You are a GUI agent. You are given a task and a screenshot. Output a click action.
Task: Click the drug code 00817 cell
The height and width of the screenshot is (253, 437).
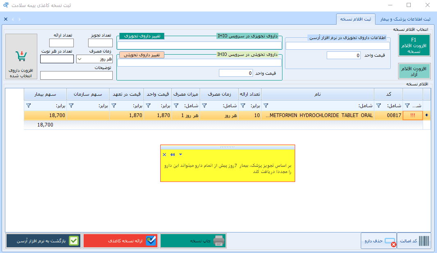pyautogui.click(x=389, y=115)
